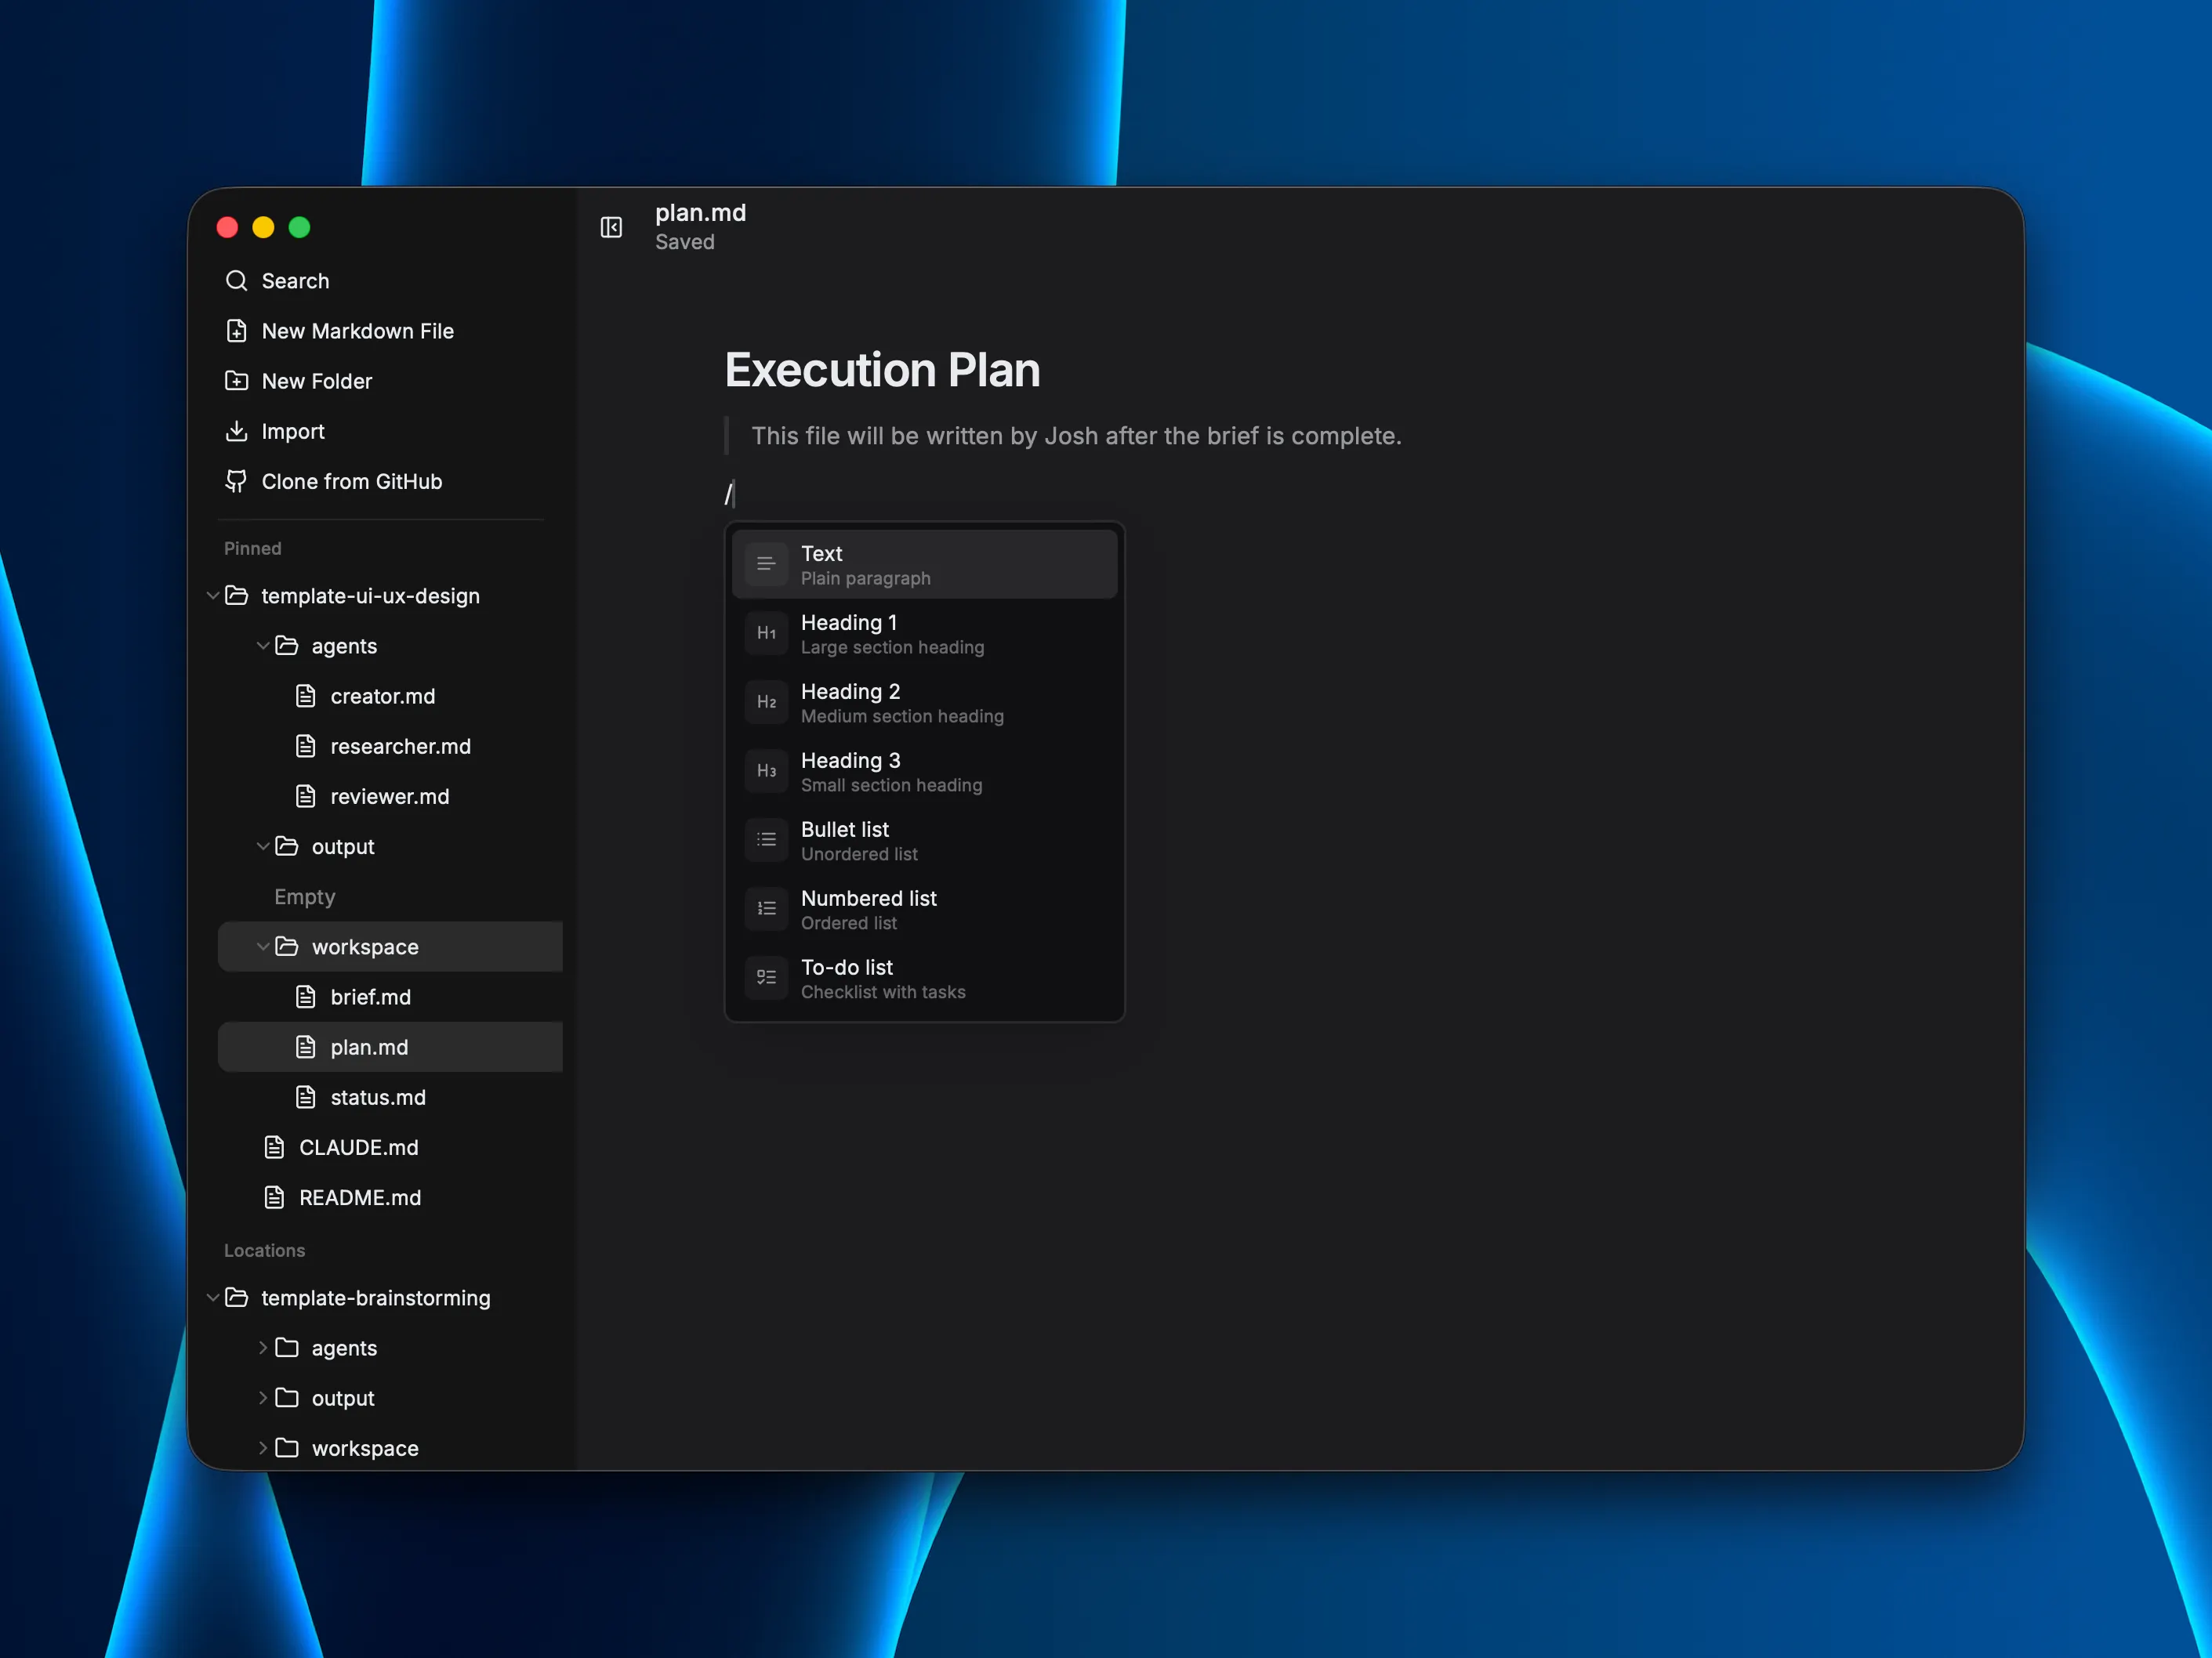Collapse the pinned output folder chevron
Image resolution: width=2212 pixels, height=1658 pixels.
(x=262, y=846)
